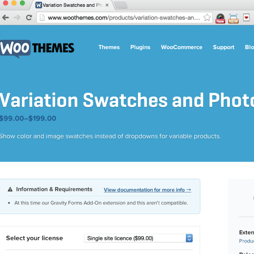The image size is (254, 254).
Task: Select the Variation Swatches and Photos tab
Action: click(72, 5)
